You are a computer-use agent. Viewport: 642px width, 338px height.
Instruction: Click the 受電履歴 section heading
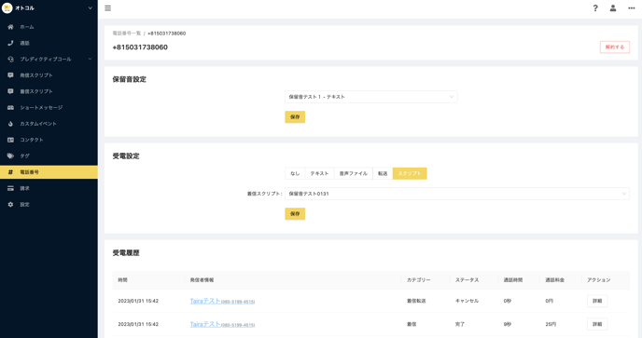(126, 253)
